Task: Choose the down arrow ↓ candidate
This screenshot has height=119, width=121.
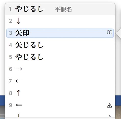Action: pos(60,21)
